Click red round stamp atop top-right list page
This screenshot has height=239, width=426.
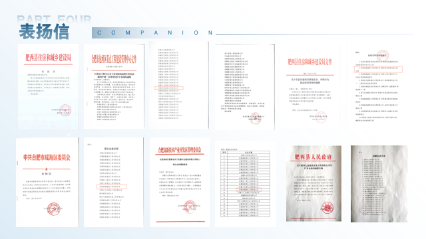coord(383,56)
